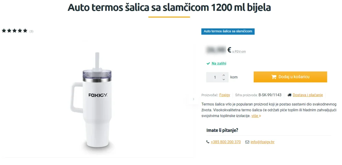Click the "Auto termos šalica sa slamčicom" blue tag
This screenshot has width=342, height=165.
coord(228,31)
